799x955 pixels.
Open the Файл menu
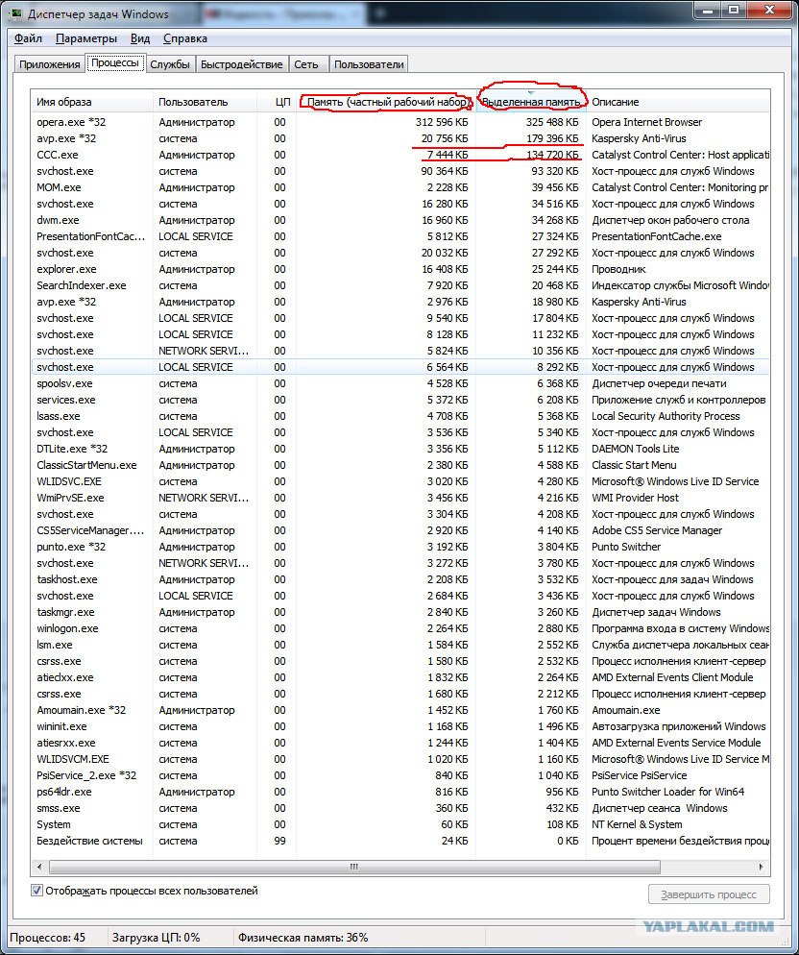click(28, 38)
